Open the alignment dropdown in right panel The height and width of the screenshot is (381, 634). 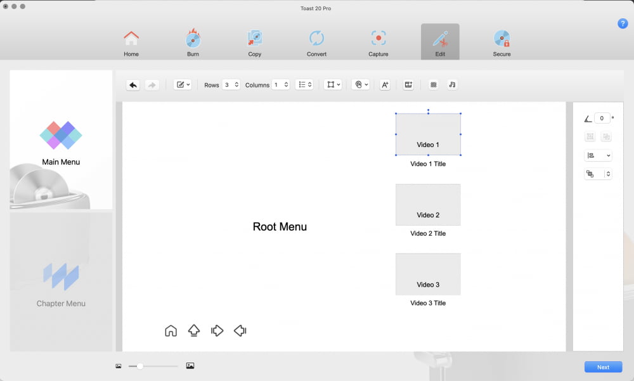click(x=598, y=155)
